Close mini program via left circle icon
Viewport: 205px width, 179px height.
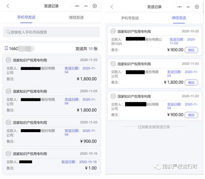tap(95, 6)
